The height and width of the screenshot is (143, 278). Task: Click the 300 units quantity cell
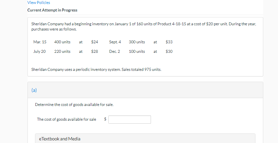click(137, 42)
